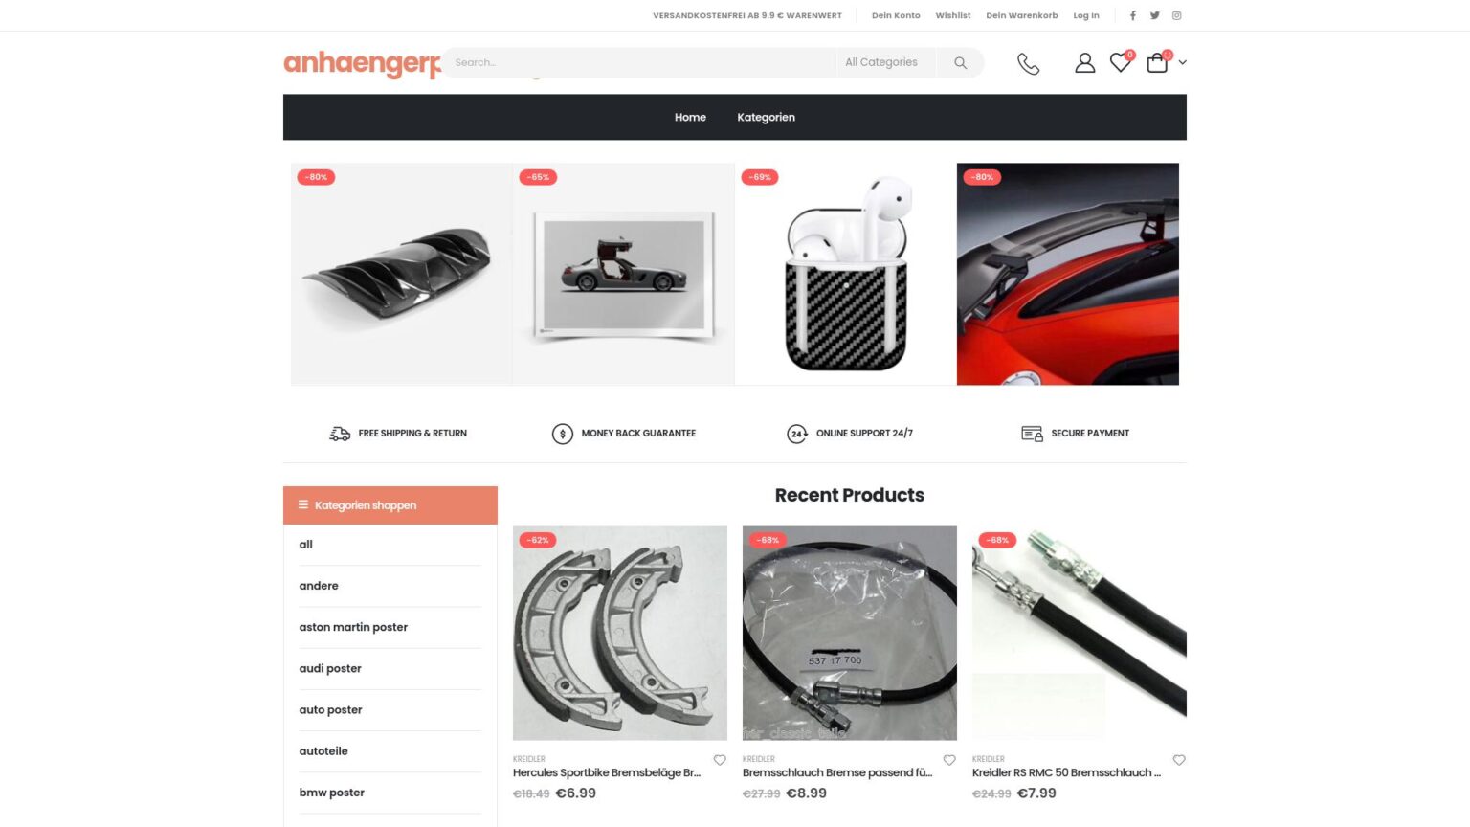The image size is (1470, 827).
Task: Open the Twitter social icon
Action: (1154, 15)
